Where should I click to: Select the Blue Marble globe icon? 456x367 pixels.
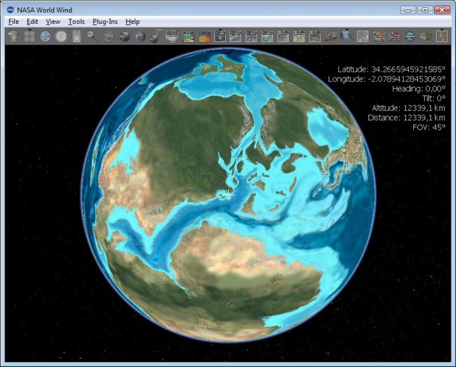124,36
